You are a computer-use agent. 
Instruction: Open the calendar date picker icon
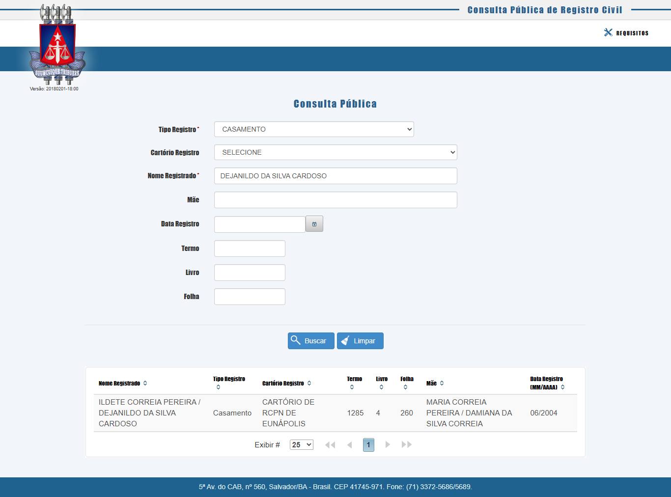(x=314, y=224)
